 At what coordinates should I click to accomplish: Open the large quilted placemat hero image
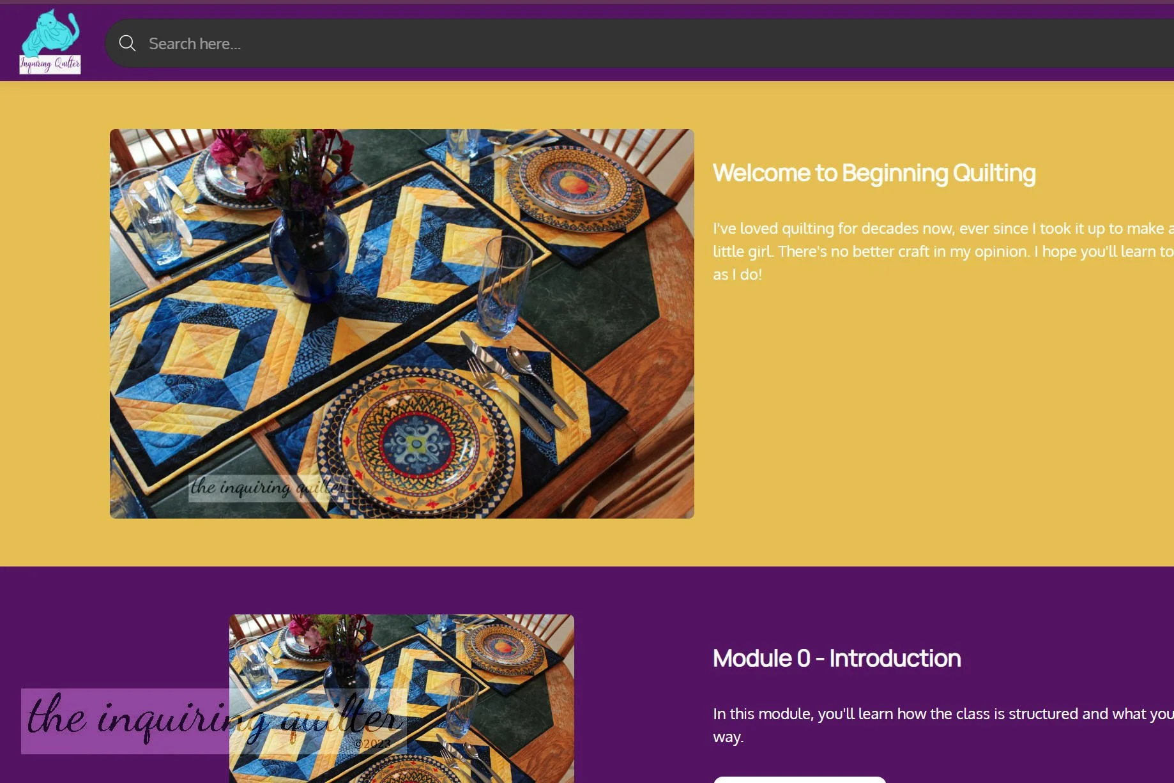point(402,324)
